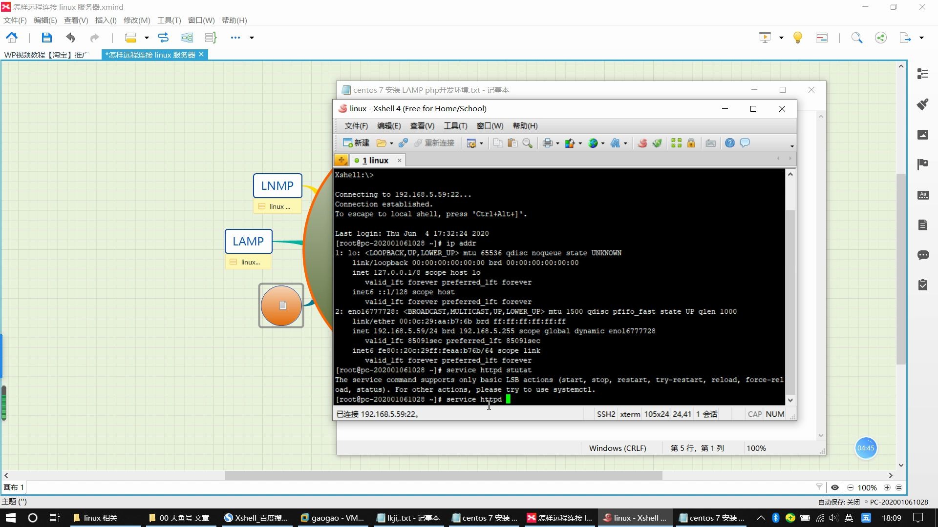Click the relationship curve icon in XMind toolbar
This screenshot has height=527, width=938.
163,37
